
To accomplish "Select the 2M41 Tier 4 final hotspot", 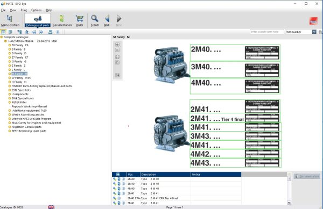I will [235, 118].
